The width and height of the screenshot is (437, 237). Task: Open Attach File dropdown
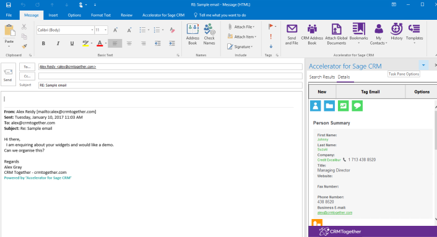point(241,27)
